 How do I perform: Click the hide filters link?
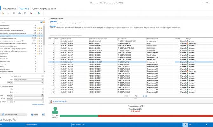coord(38,104)
